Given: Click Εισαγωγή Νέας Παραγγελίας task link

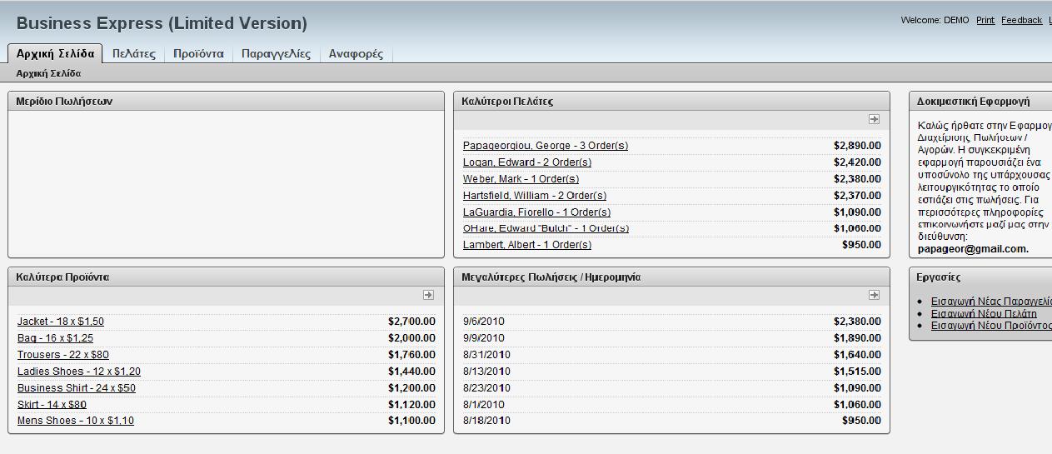Looking at the screenshot, I should click(x=990, y=302).
